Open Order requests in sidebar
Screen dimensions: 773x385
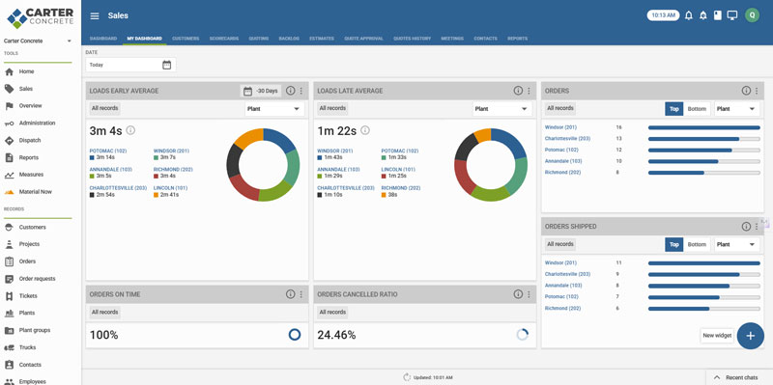coord(38,279)
